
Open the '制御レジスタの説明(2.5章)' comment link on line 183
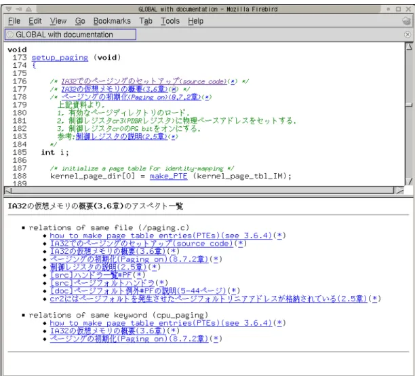[121, 136]
